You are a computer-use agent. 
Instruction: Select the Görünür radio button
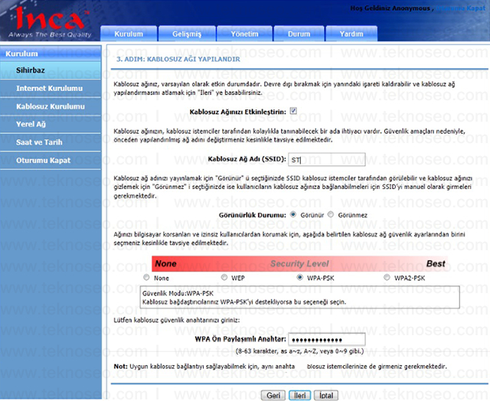click(x=293, y=214)
